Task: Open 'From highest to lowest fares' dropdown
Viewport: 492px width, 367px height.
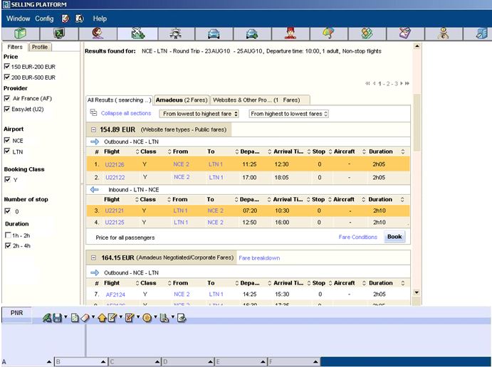Action: pos(289,114)
